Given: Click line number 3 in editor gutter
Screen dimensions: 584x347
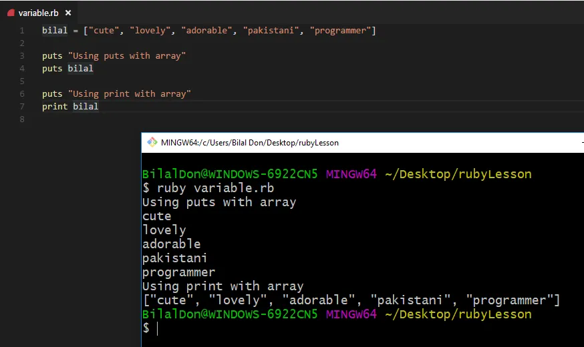Looking at the screenshot, I should tap(22, 56).
